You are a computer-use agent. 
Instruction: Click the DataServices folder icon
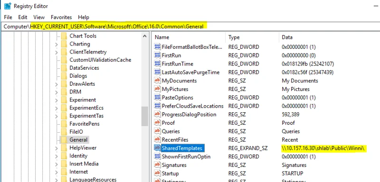pyautogui.click(x=64, y=68)
